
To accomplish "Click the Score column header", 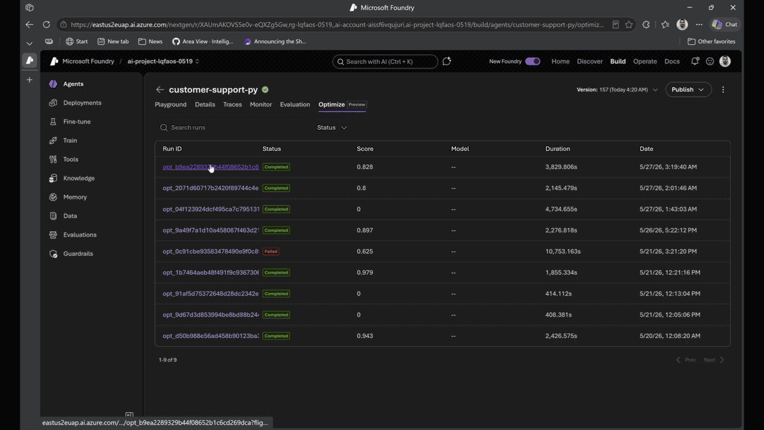I will point(365,149).
